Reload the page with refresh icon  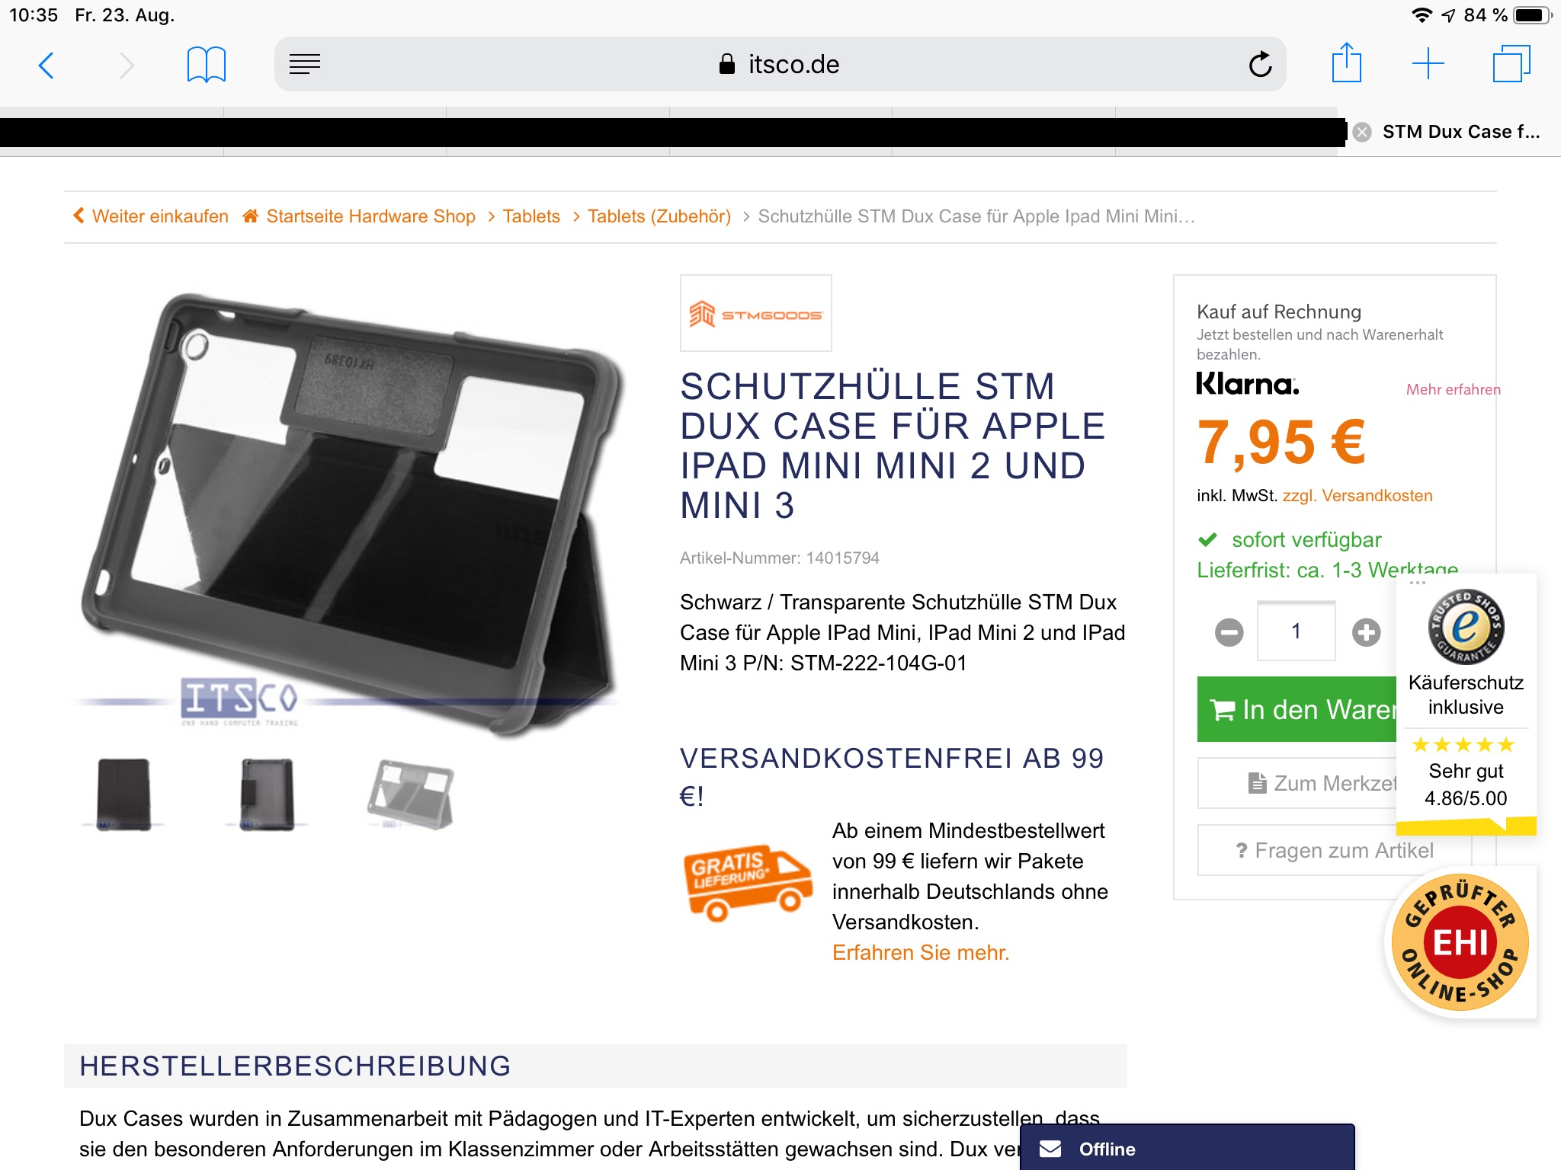click(1260, 64)
